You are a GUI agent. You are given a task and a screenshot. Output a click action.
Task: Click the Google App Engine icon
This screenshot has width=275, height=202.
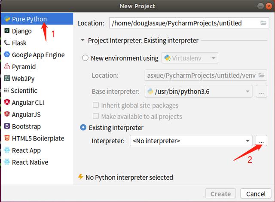coord(7,55)
